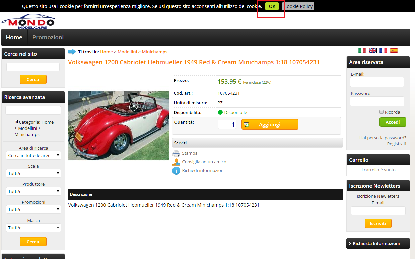415x259 pixels.
Task: Focus the Ricerca avanzata text field
Action: [33, 110]
